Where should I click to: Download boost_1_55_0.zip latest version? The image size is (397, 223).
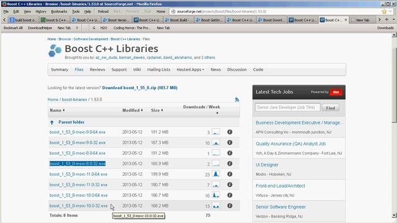(x=140, y=88)
